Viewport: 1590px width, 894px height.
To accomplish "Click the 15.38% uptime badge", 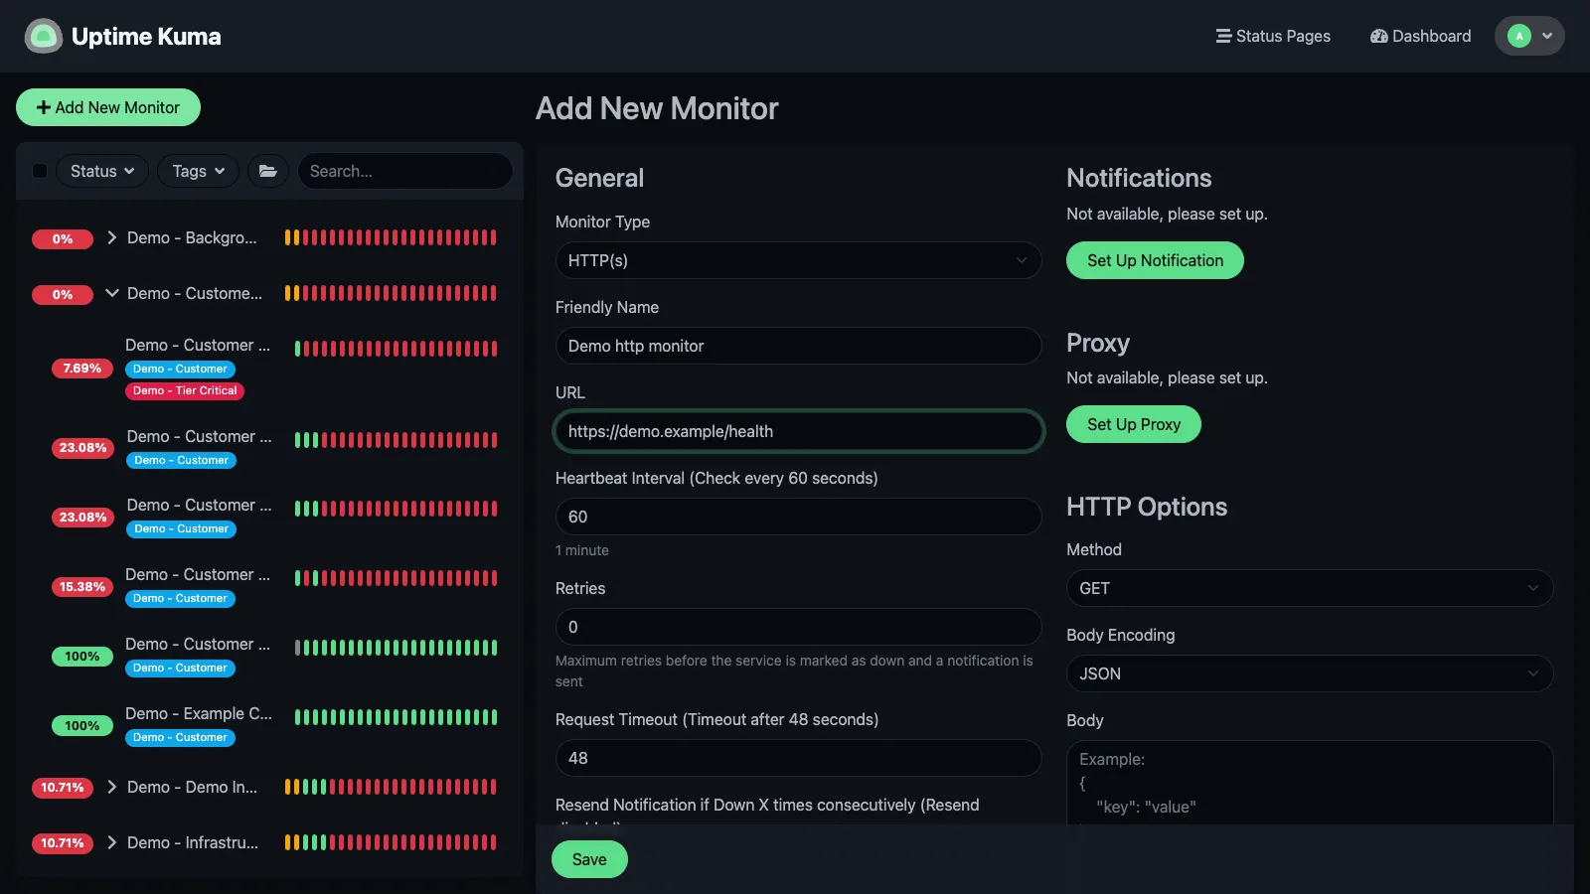I will click(82, 587).
